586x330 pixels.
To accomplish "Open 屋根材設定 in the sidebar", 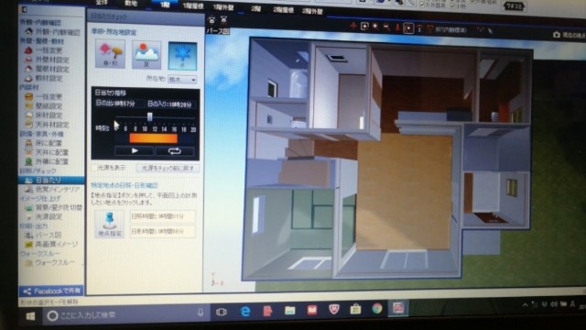I will [x=47, y=69].
